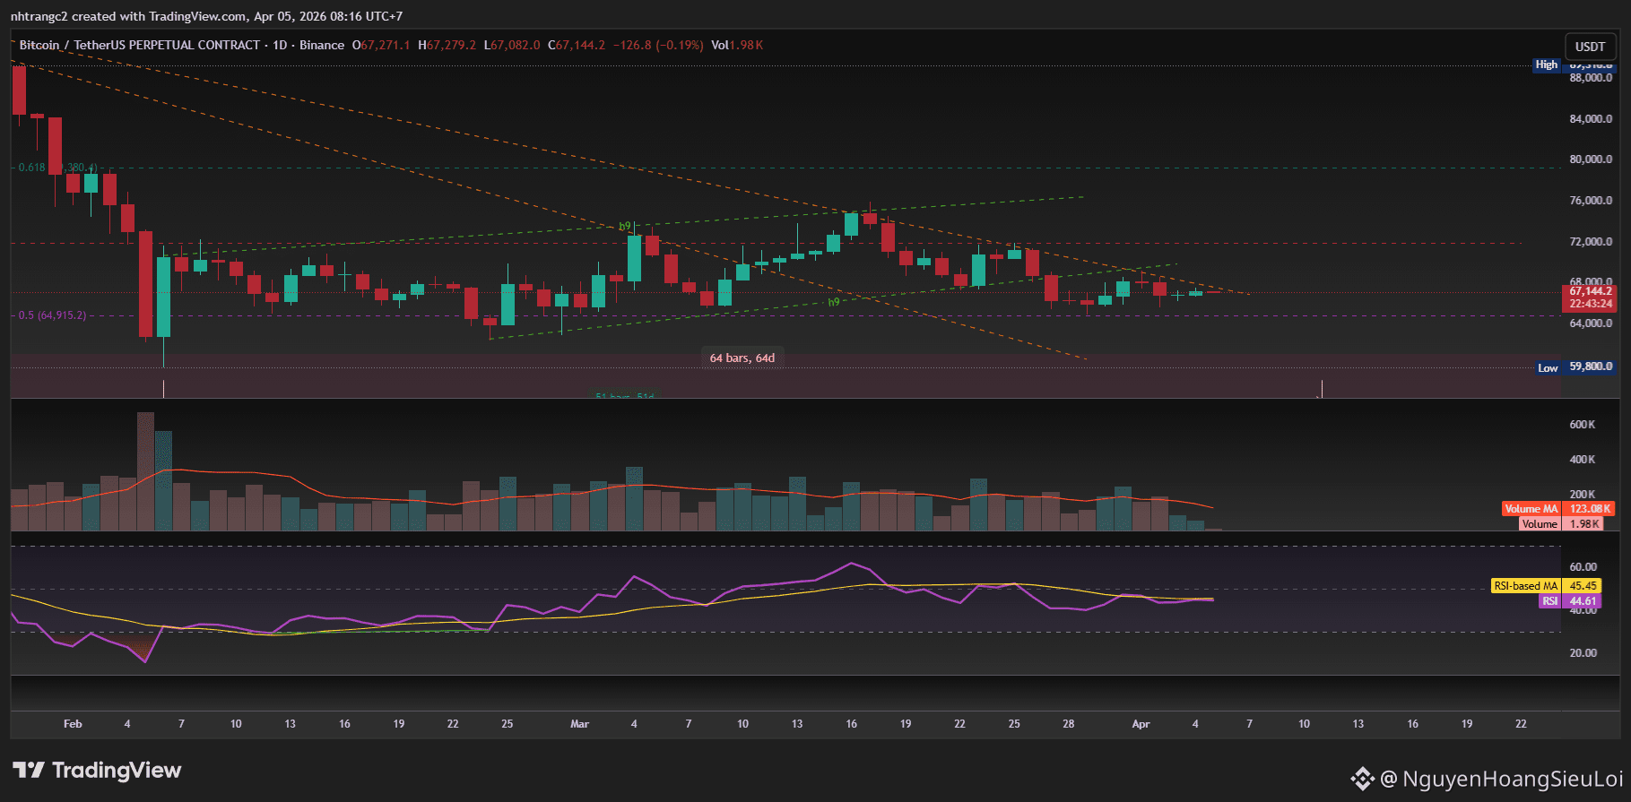Click the Apr label on the time axis

pyautogui.click(x=1141, y=724)
